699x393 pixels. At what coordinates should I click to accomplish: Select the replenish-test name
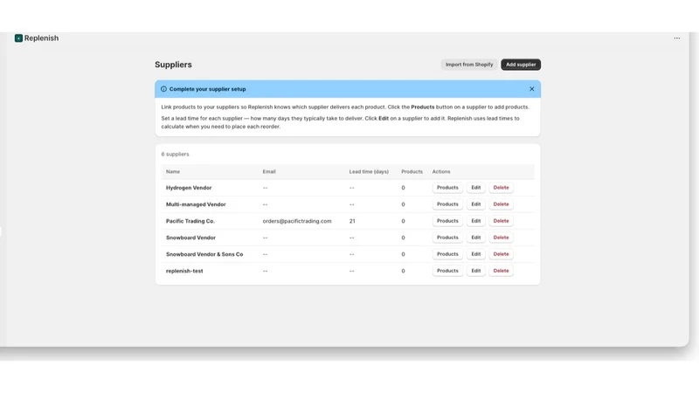click(184, 271)
